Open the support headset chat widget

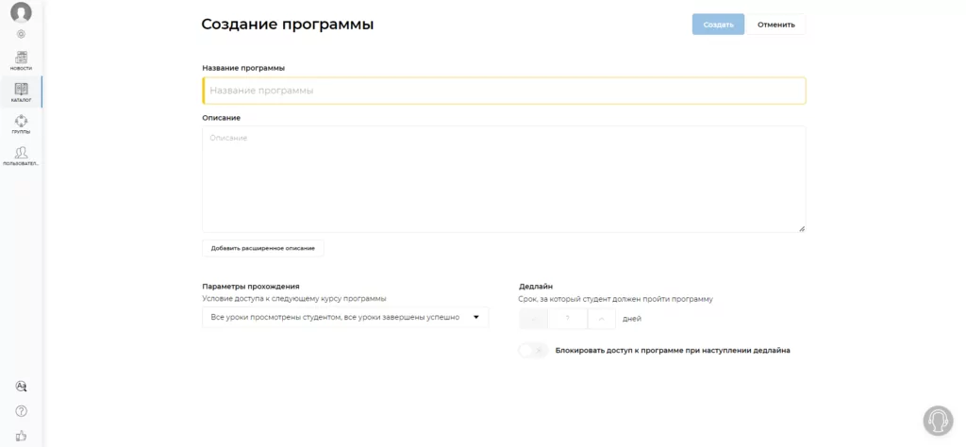tap(938, 420)
